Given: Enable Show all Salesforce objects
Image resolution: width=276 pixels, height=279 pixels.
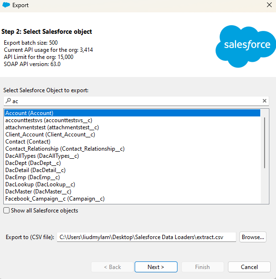Looking at the screenshot, I should click(6, 210).
